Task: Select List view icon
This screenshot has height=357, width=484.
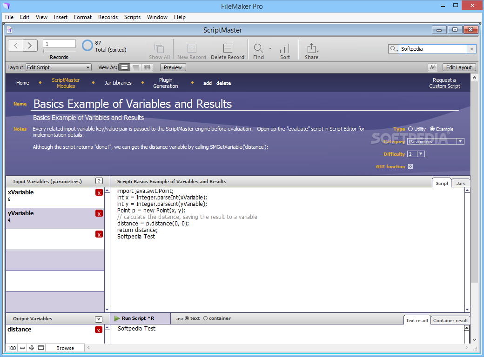Action: (135, 67)
